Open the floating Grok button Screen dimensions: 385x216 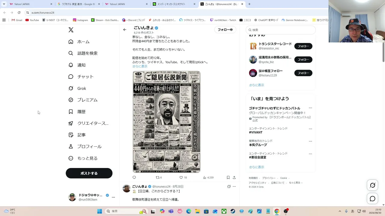[372, 185]
